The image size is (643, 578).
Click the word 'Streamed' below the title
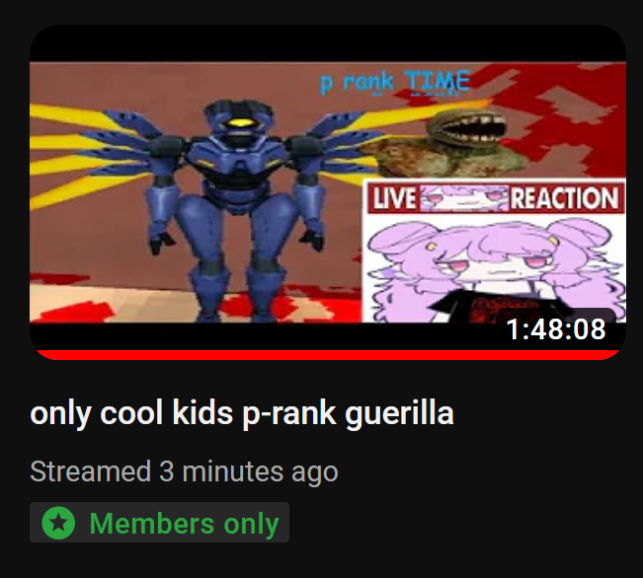click(x=90, y=470)
